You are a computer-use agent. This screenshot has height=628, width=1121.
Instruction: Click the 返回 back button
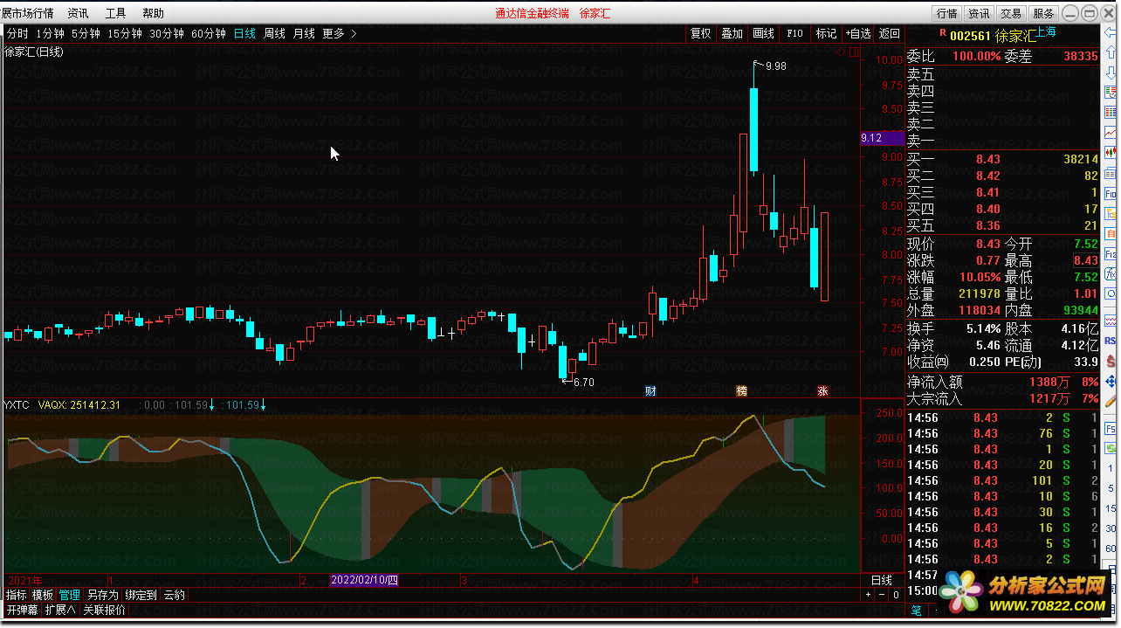pos(889,33)
